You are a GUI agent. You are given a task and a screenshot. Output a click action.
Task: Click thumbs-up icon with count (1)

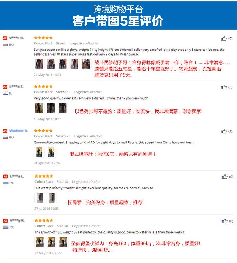tap(223, 131)
